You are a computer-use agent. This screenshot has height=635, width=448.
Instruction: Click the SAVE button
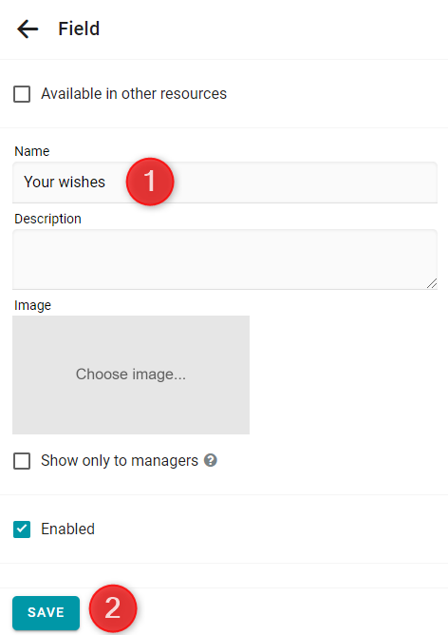(47, 612)
